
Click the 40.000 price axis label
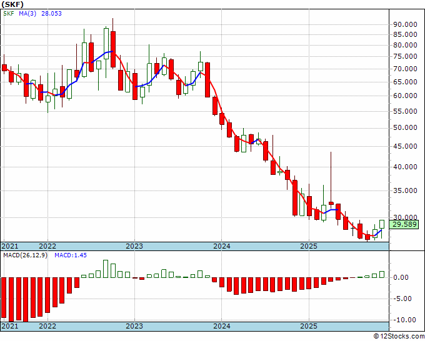point(405,167)
